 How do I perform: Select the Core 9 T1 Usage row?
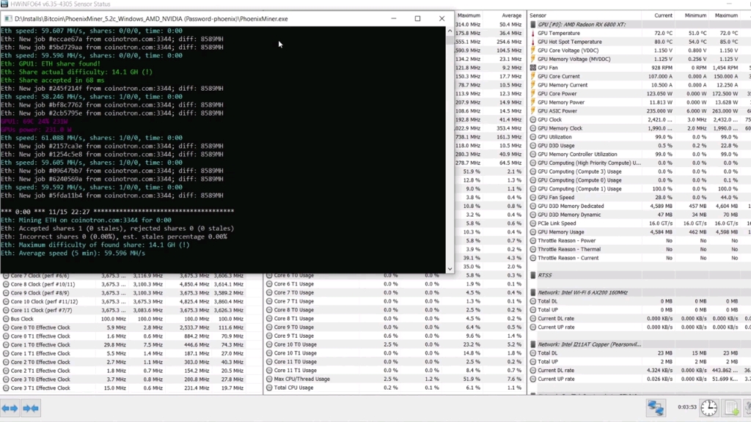(x=395, y=336)
